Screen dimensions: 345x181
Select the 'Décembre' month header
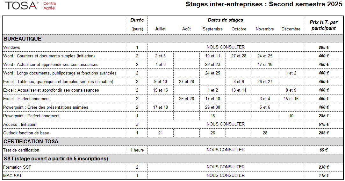(291, 29)
